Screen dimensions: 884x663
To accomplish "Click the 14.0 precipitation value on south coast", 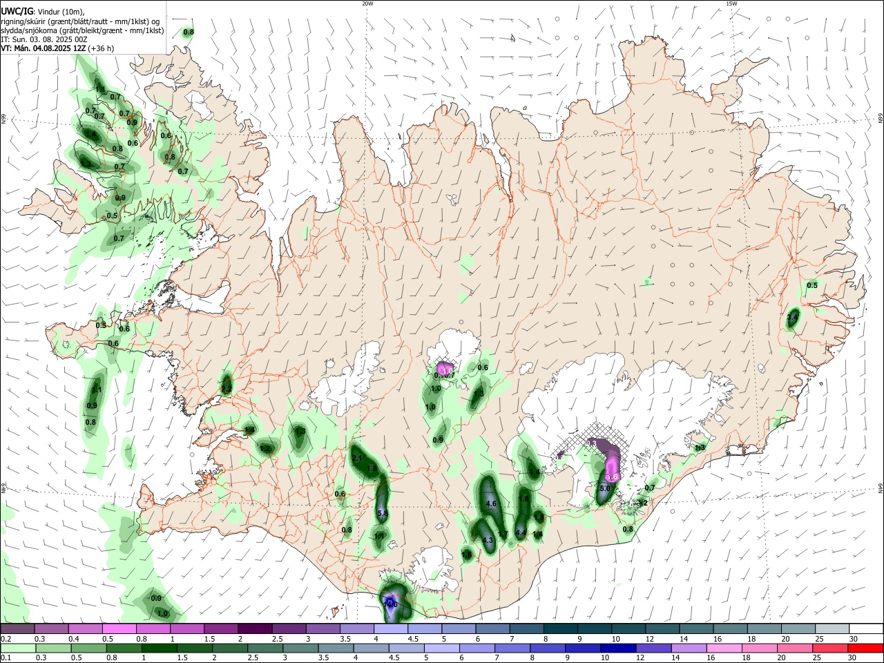I will (x=390, y=604).
